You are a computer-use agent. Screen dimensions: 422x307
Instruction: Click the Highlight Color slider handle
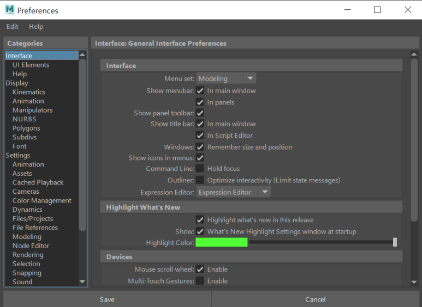point(395,242)
